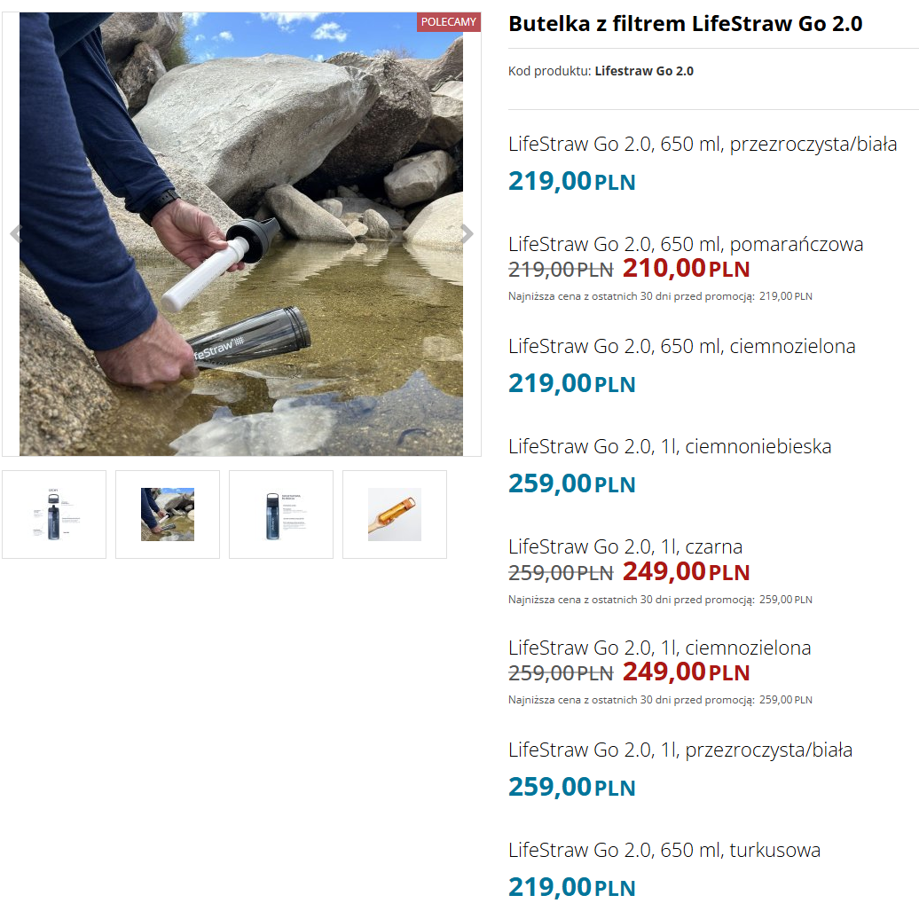
Task: Open the main product photo
Action: pyautogui.click(x=241, y=234)
